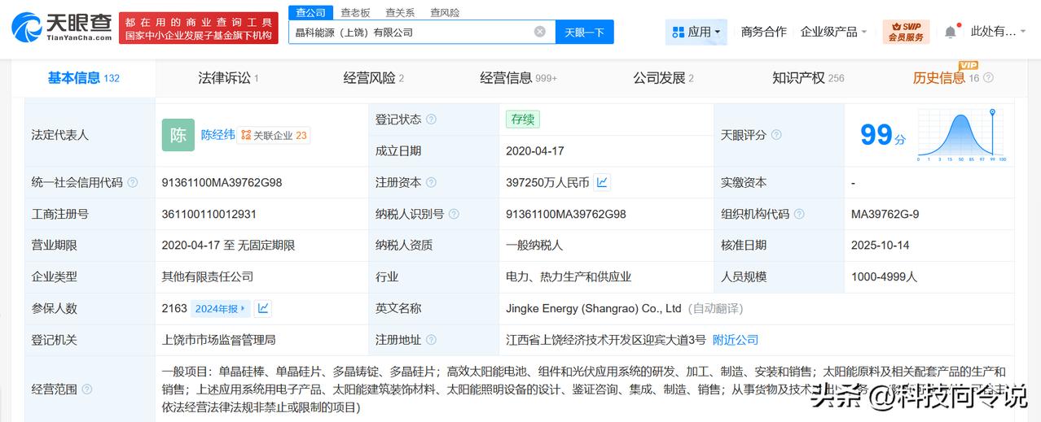This screenshot has width=1041, height=422.
Task: Click the 存续 status tag
Action: (x=522, y=120)
